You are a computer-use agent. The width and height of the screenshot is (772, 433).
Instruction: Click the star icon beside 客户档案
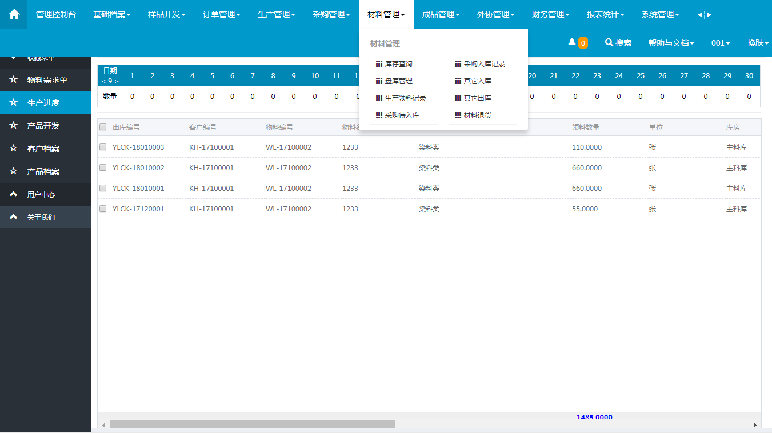point(14,149)
